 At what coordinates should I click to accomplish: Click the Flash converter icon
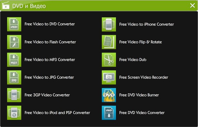14,42
